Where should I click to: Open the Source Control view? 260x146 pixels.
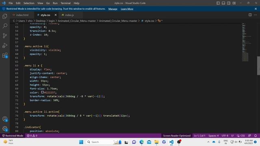tap(5, 35)
